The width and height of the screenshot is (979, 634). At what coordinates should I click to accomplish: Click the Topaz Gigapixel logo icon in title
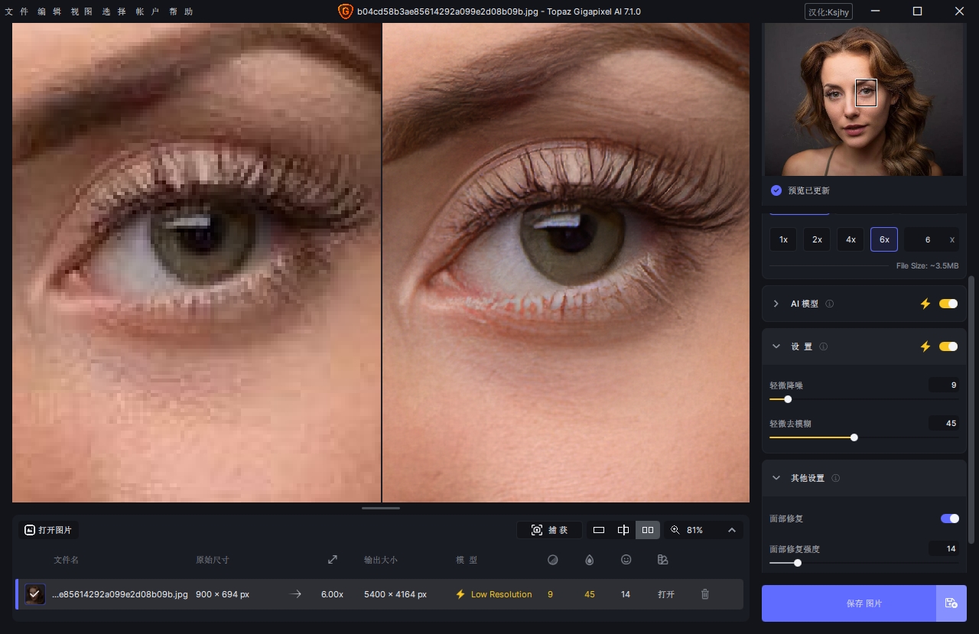click(345, 11)
